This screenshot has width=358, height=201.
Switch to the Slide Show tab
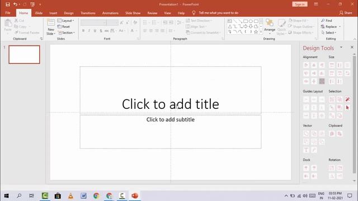pyautogui.click(x=133, y=13)
